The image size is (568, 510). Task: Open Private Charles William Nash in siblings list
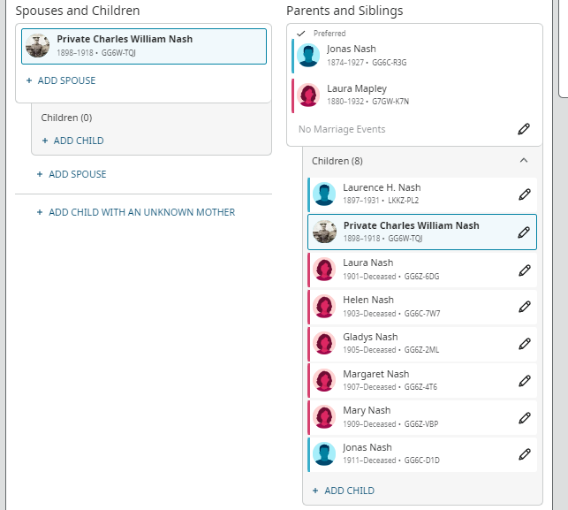click(x=411, y=226)
